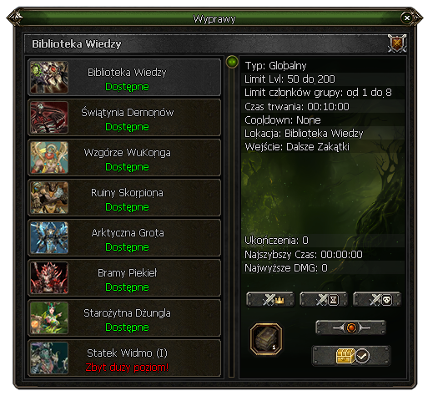Click the Biblioteka Wiedzy monster thumbnail
Image resolution: width=428 pixels, height=396 pixels.
(x=49, y=77)
